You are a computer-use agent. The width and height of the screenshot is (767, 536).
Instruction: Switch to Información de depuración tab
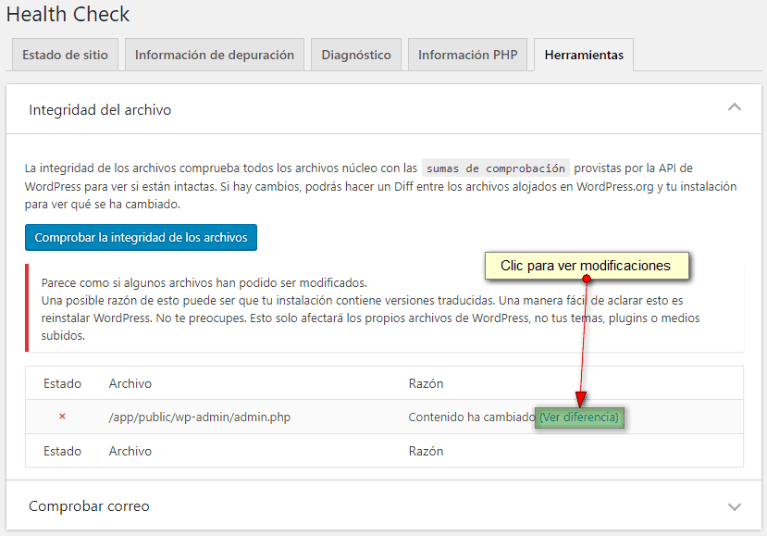tap(215, 55)
